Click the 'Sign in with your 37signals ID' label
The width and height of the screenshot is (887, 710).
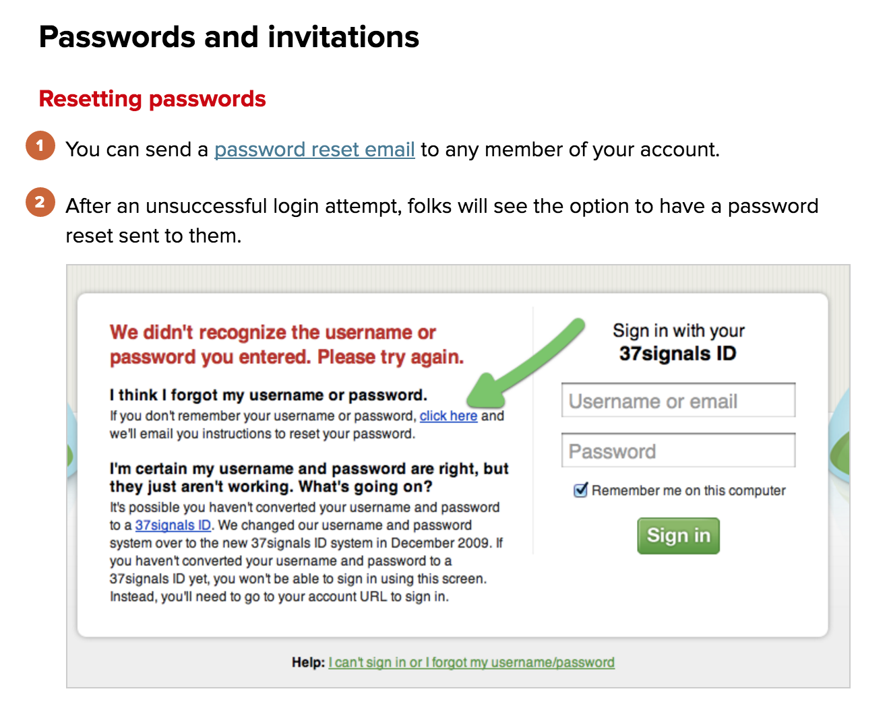[678, 342]
